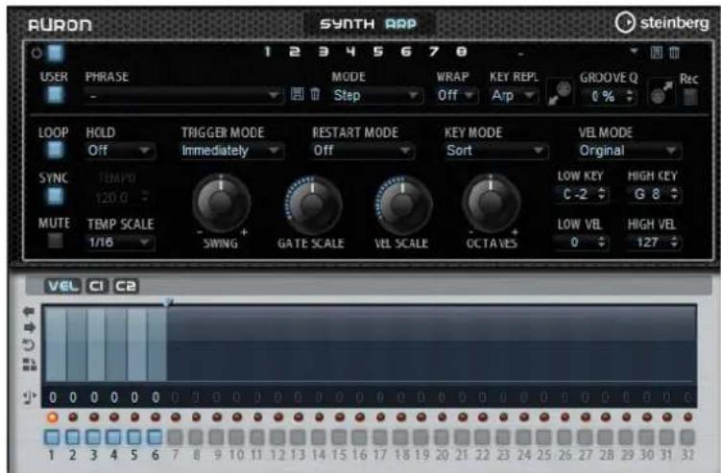
Task: Click the duplicate phrase icon
Action: coord(30,365)
